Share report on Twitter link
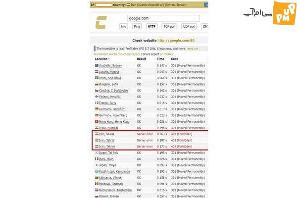This screenshot has width=297, height=198. pos(166,54)
